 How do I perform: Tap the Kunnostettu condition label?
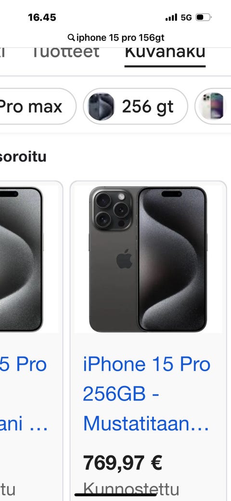click(131, 489)
